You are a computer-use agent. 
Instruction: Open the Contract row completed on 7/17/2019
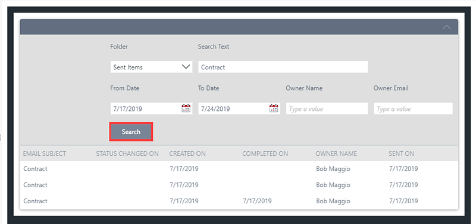tap(239, 201)
